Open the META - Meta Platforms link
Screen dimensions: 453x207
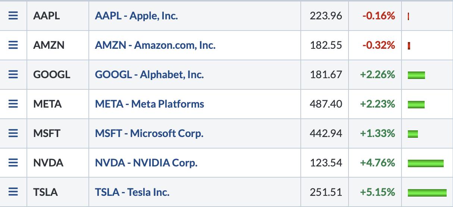(150, 104)
